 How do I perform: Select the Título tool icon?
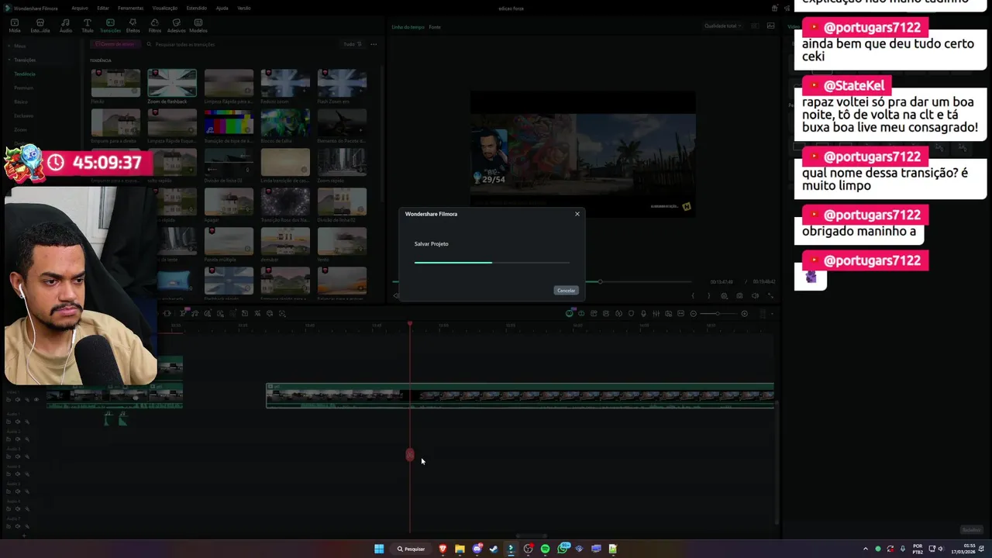click(x=87, y=25)
